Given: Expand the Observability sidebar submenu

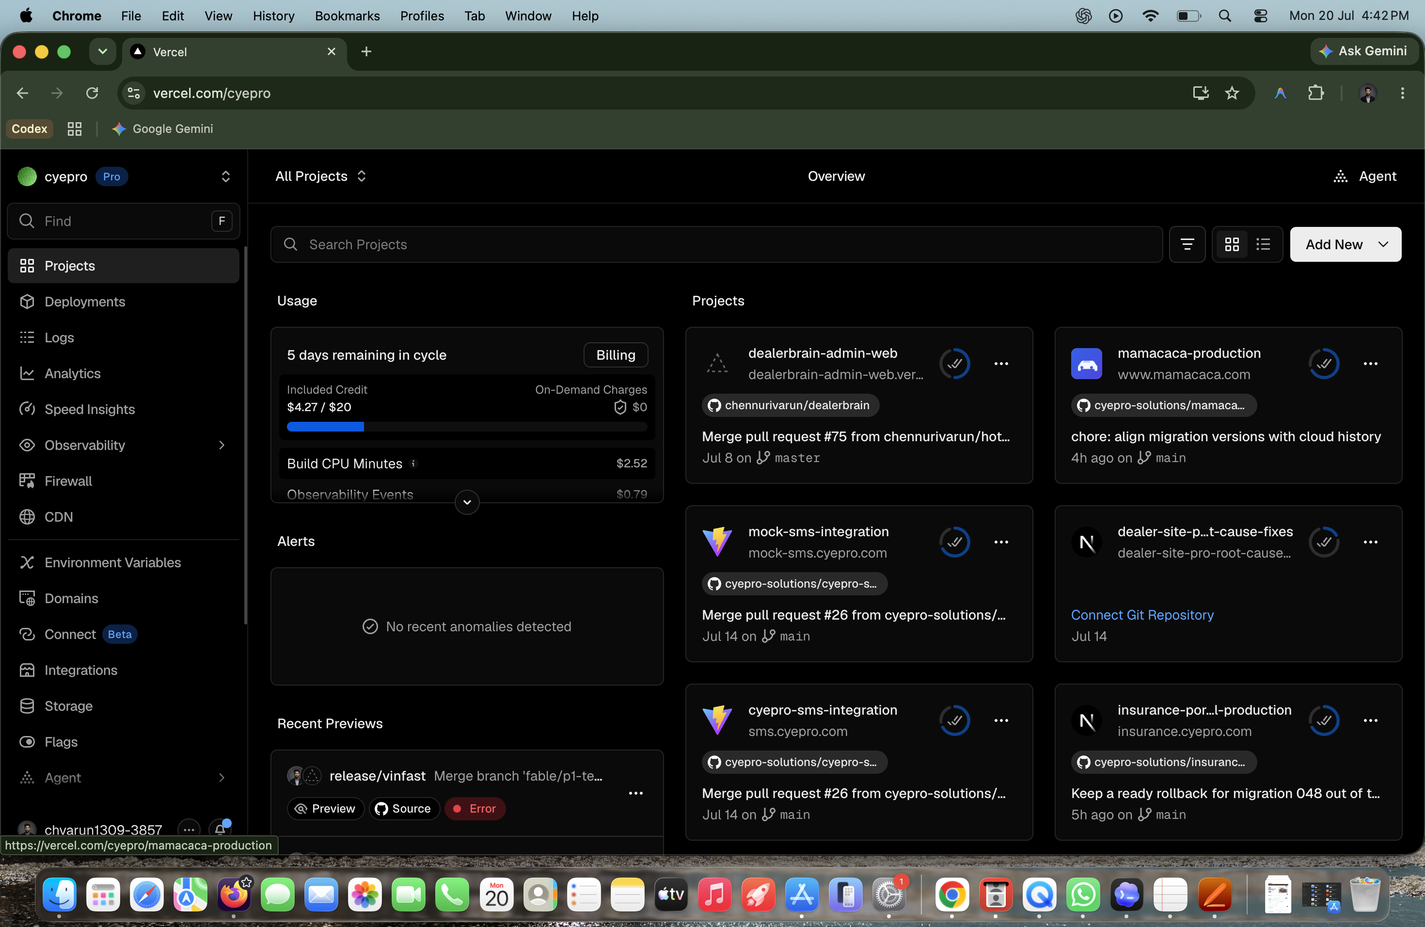Looking at the screenshot, I should pos(222,445).
